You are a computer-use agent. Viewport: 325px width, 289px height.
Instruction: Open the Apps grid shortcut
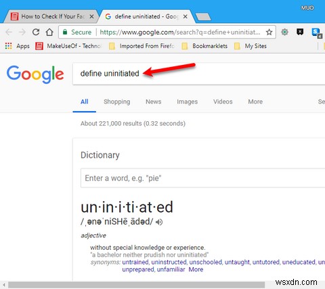[18, 46]
